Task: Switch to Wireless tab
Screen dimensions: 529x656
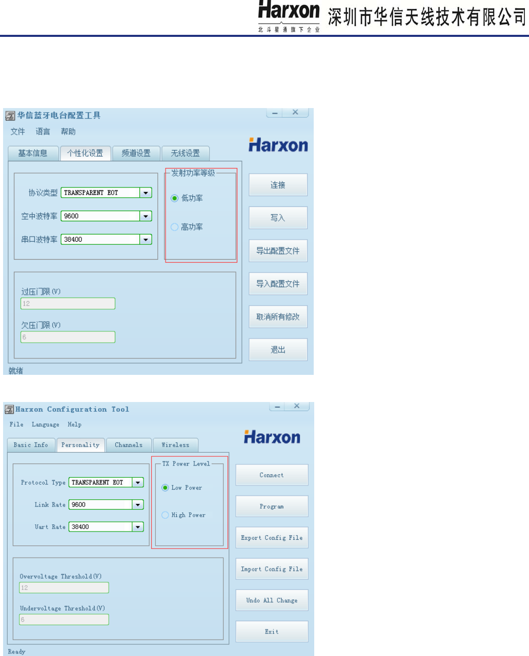Action: 175,445
